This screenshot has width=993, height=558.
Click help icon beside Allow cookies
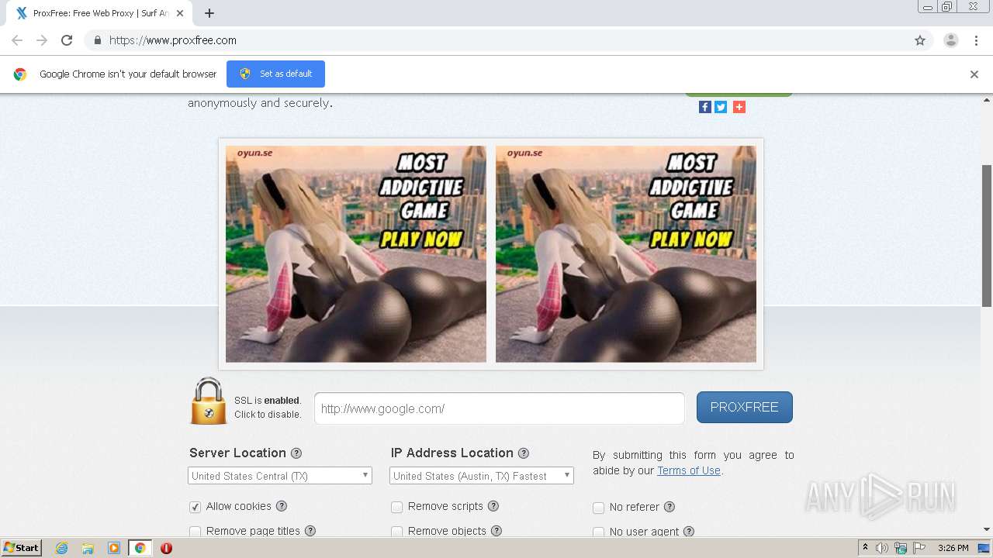point(282,506)
